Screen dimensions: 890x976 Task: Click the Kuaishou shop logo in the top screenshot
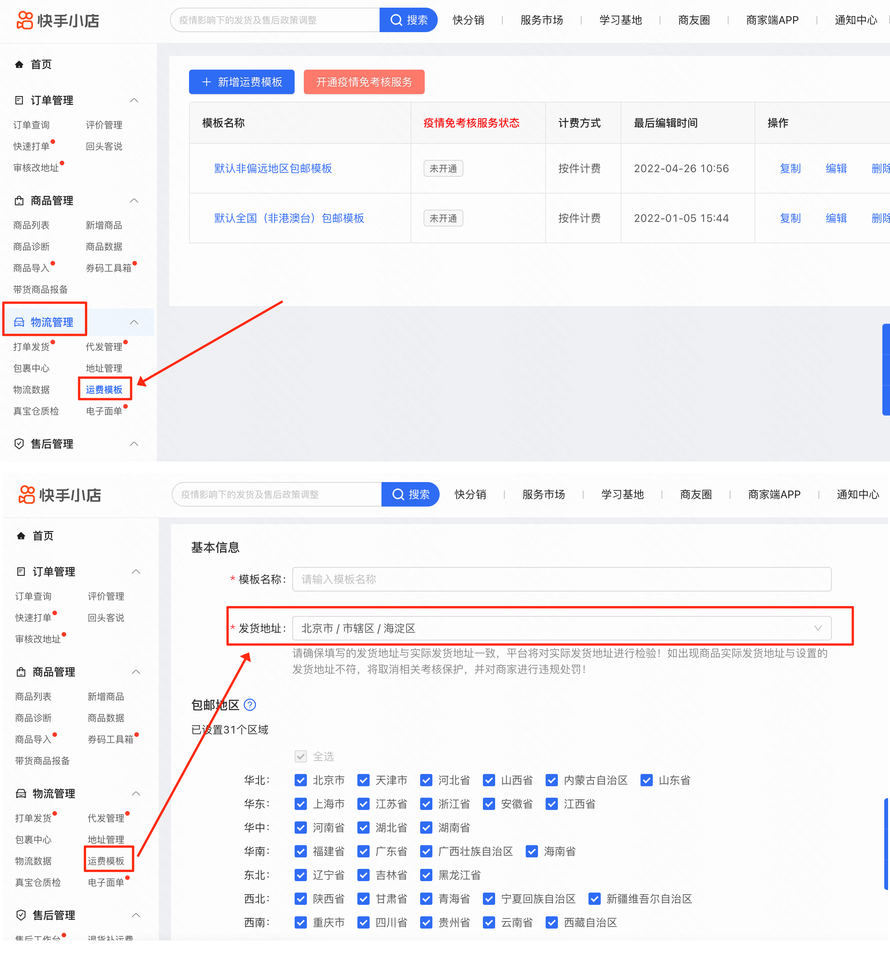click(58, 20)
